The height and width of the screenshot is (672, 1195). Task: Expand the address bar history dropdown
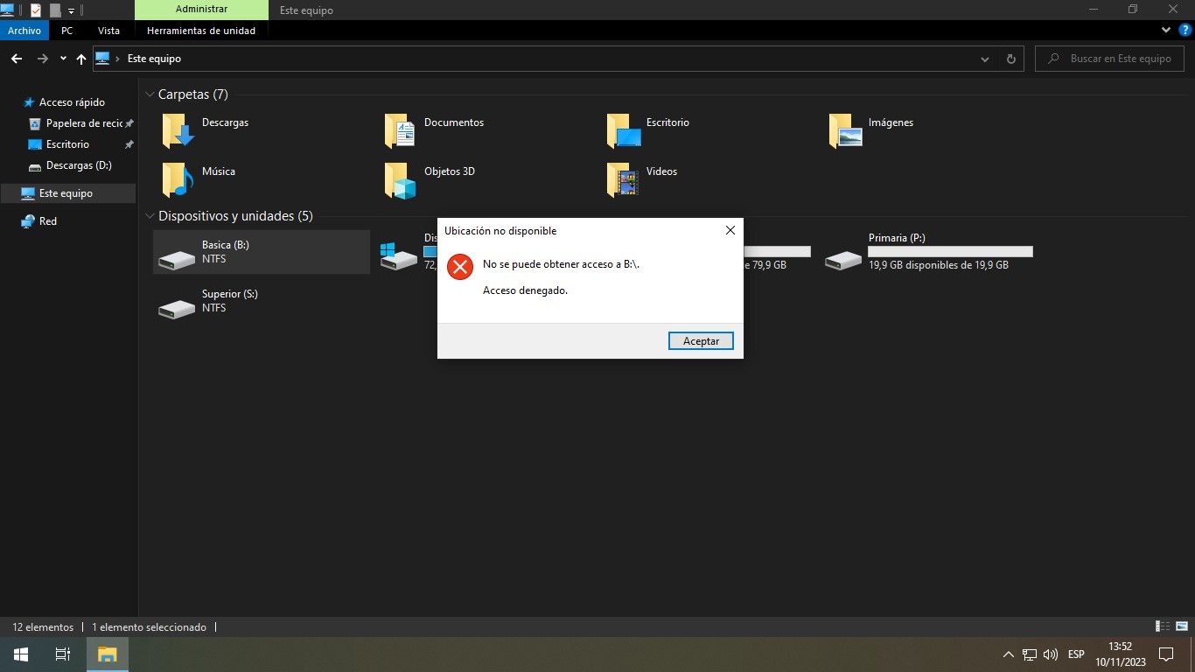985,59
